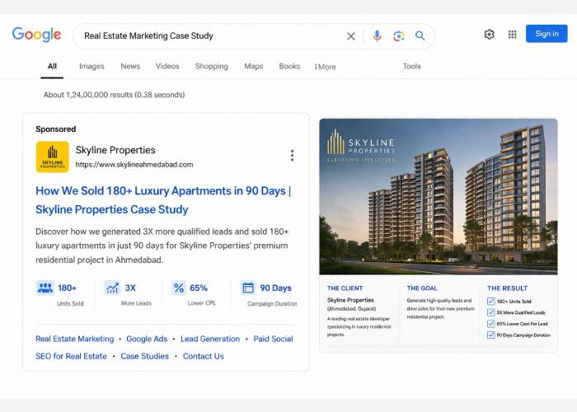Click the Skyline Properties yellow logo
577x412 pixels.
(x=52, y=157)
